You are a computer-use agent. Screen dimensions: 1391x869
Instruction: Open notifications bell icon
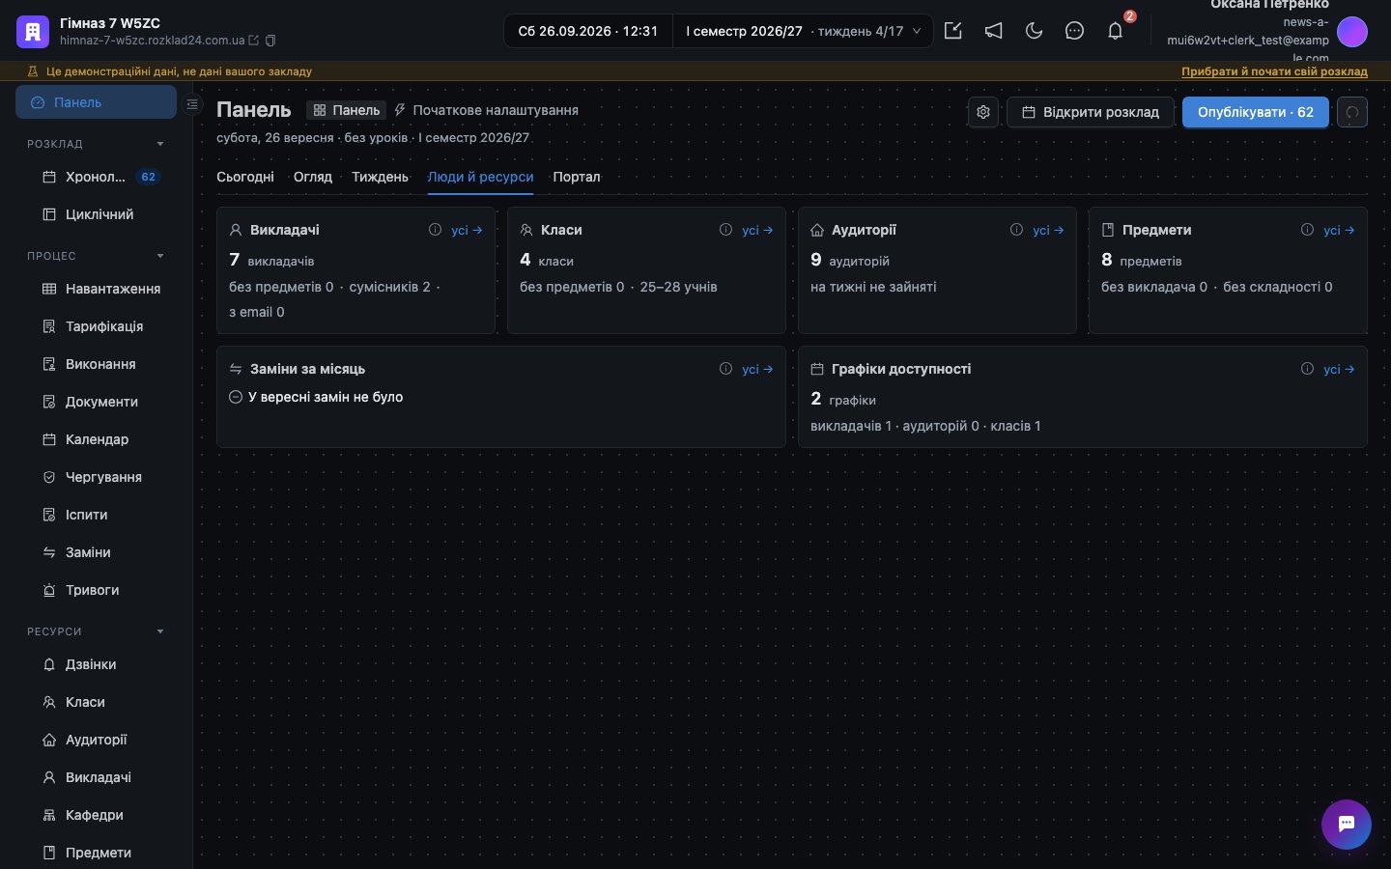pyautogui.click(x=1115, y=31)
